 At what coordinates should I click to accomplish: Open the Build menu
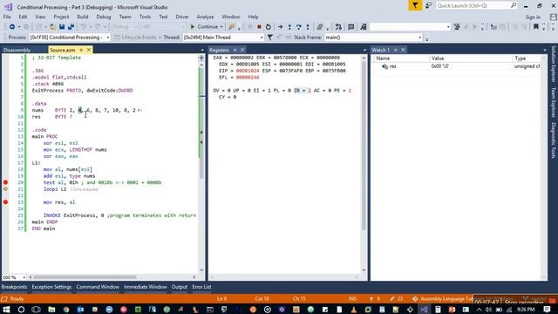83,17
